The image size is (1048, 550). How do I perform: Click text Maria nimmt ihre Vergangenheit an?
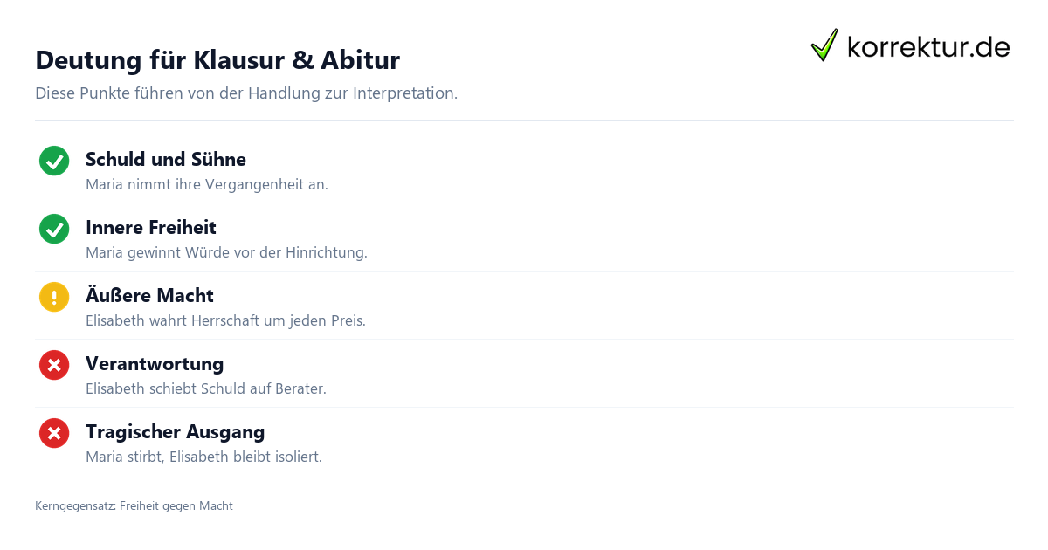click(207, 185)
